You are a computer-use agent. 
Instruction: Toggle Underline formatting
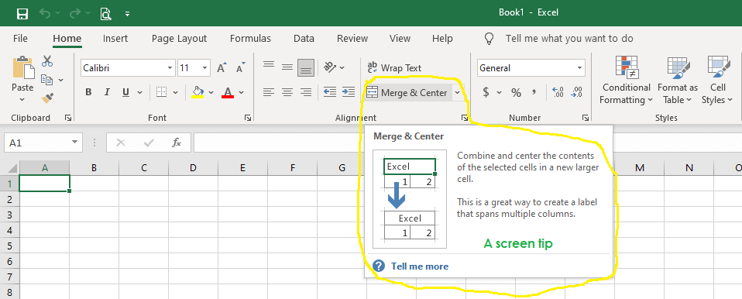tap(125, 92)
